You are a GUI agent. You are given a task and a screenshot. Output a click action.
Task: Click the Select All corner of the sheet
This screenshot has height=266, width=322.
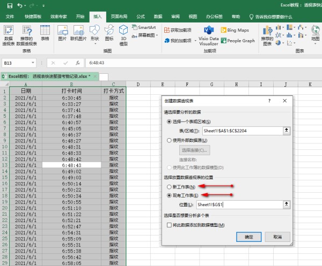point(5,84)
